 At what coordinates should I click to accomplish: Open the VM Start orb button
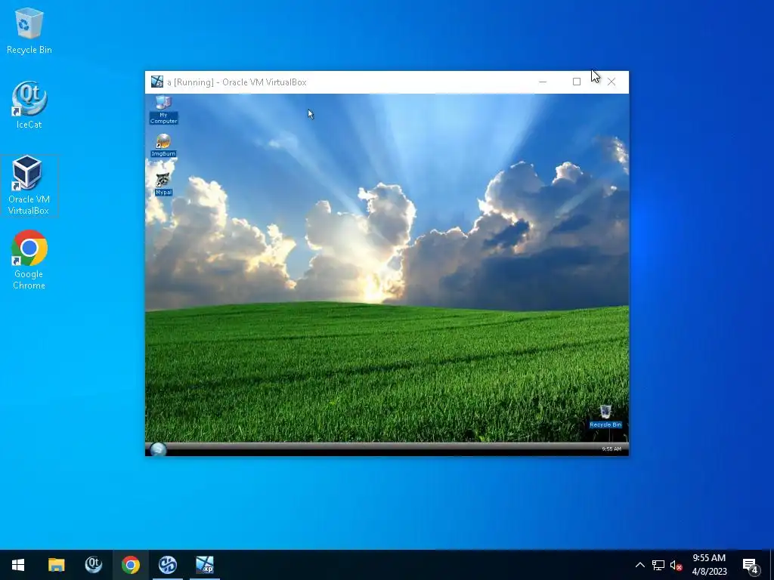point(158,449)
